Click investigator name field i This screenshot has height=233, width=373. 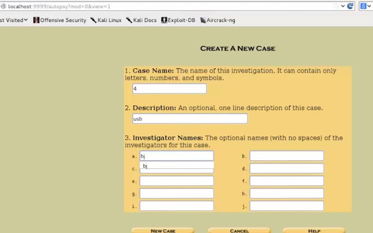(177, 206)
